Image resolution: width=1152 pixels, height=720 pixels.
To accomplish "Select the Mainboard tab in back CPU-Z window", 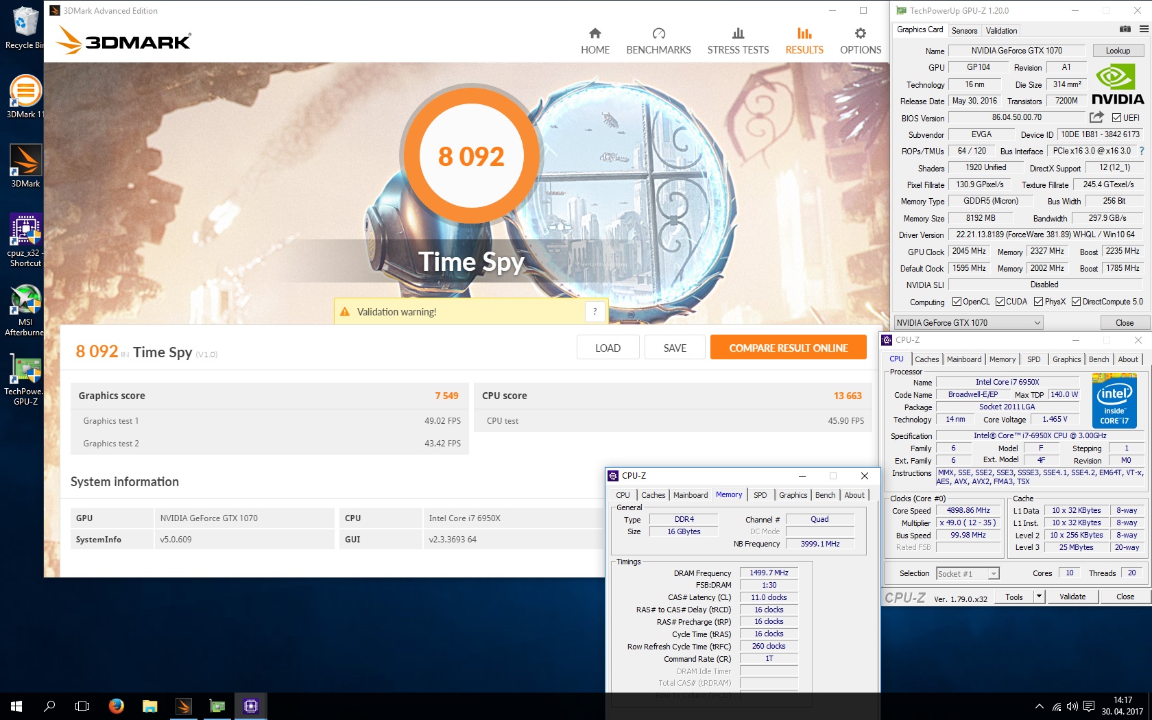I will 964,359.
